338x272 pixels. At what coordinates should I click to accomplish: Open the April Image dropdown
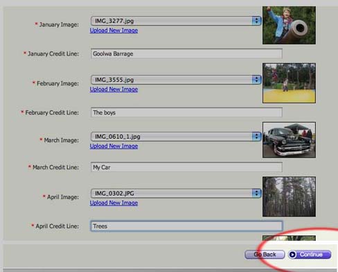(x=176, y=193)
